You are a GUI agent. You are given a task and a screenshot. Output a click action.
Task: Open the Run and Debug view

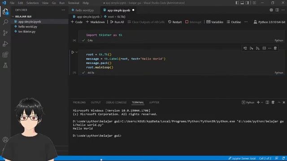(5, 44)
